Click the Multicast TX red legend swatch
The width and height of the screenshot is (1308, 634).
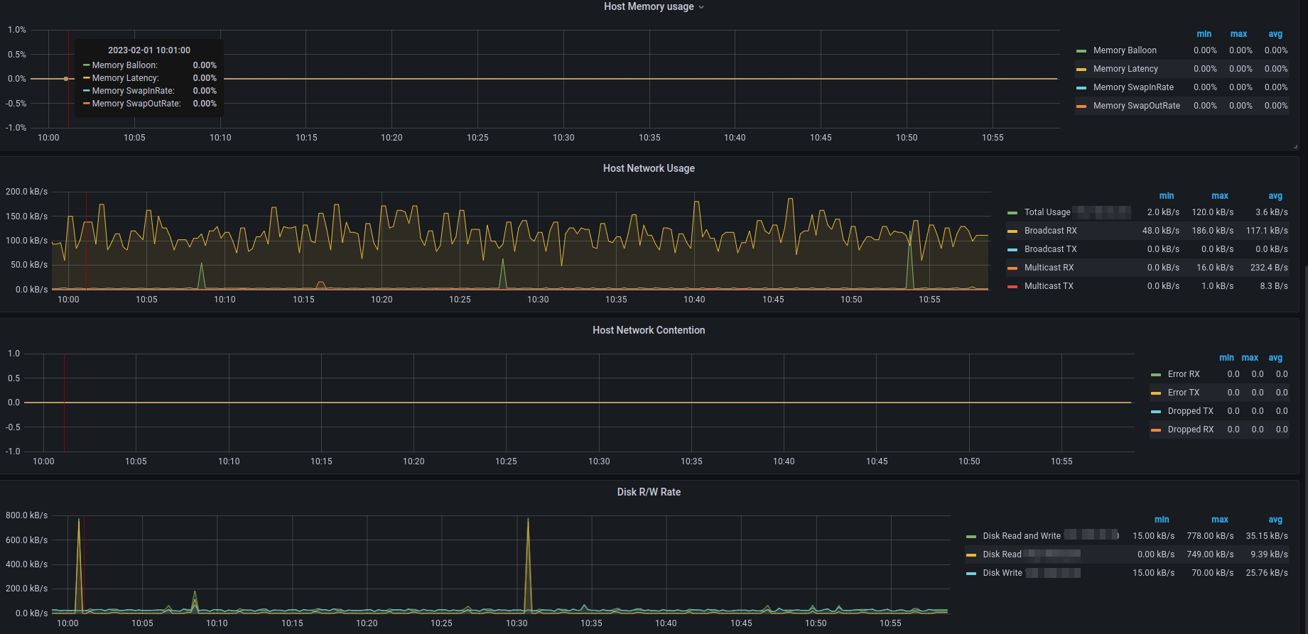(1012, 287)
